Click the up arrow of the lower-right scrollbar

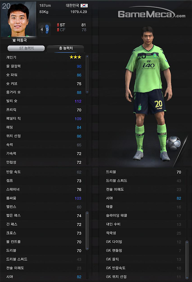point(187,242)
